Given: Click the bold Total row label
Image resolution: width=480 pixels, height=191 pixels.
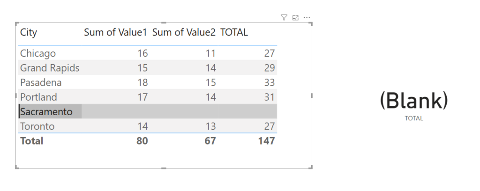Looking at the screenshot, I should pyautogui.click(x=31, y=140).
